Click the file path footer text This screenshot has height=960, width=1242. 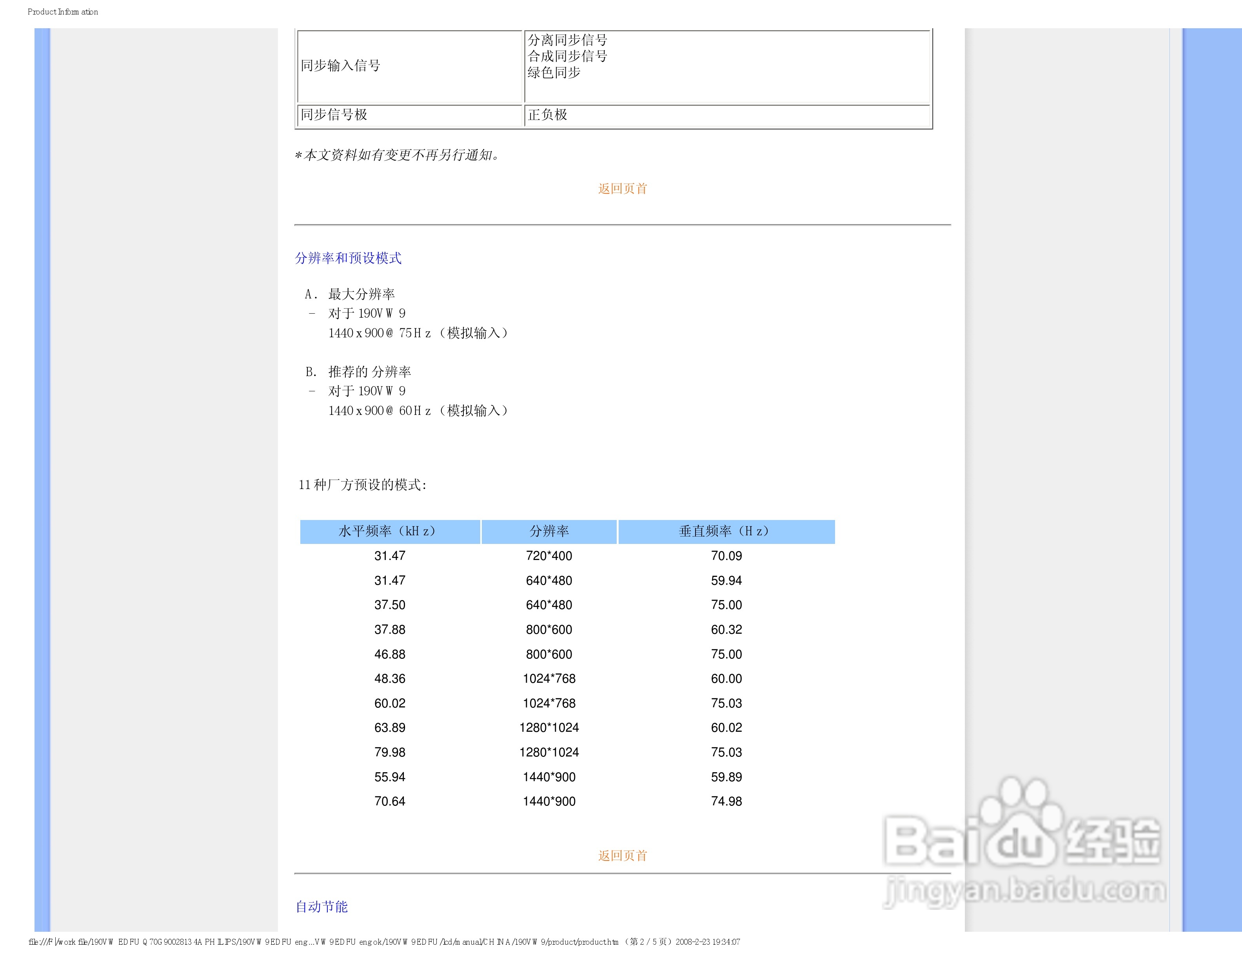384,942
